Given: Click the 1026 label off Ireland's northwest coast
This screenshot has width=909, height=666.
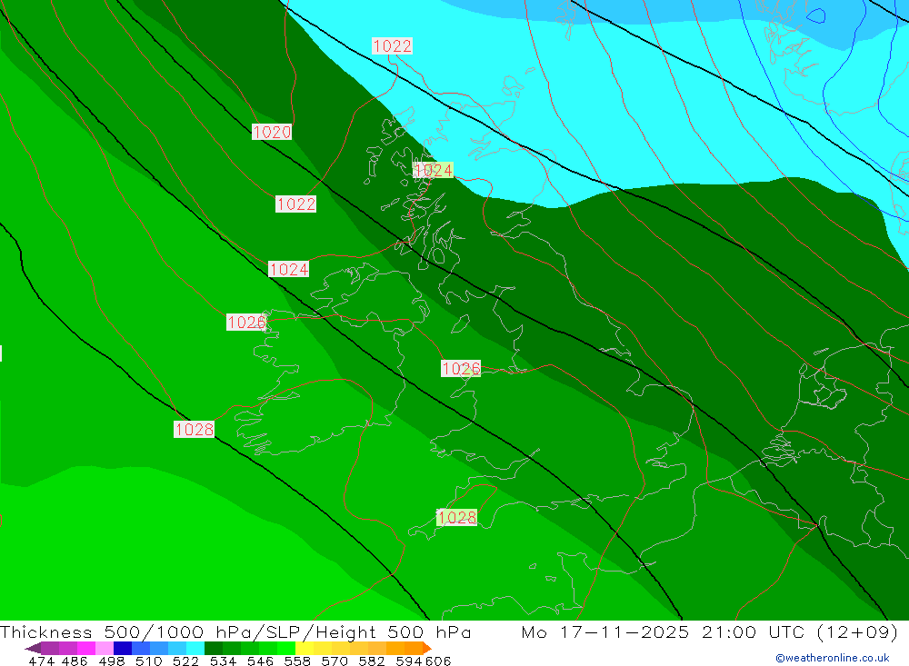Looking at the screenshot, I should pos(246,323).
